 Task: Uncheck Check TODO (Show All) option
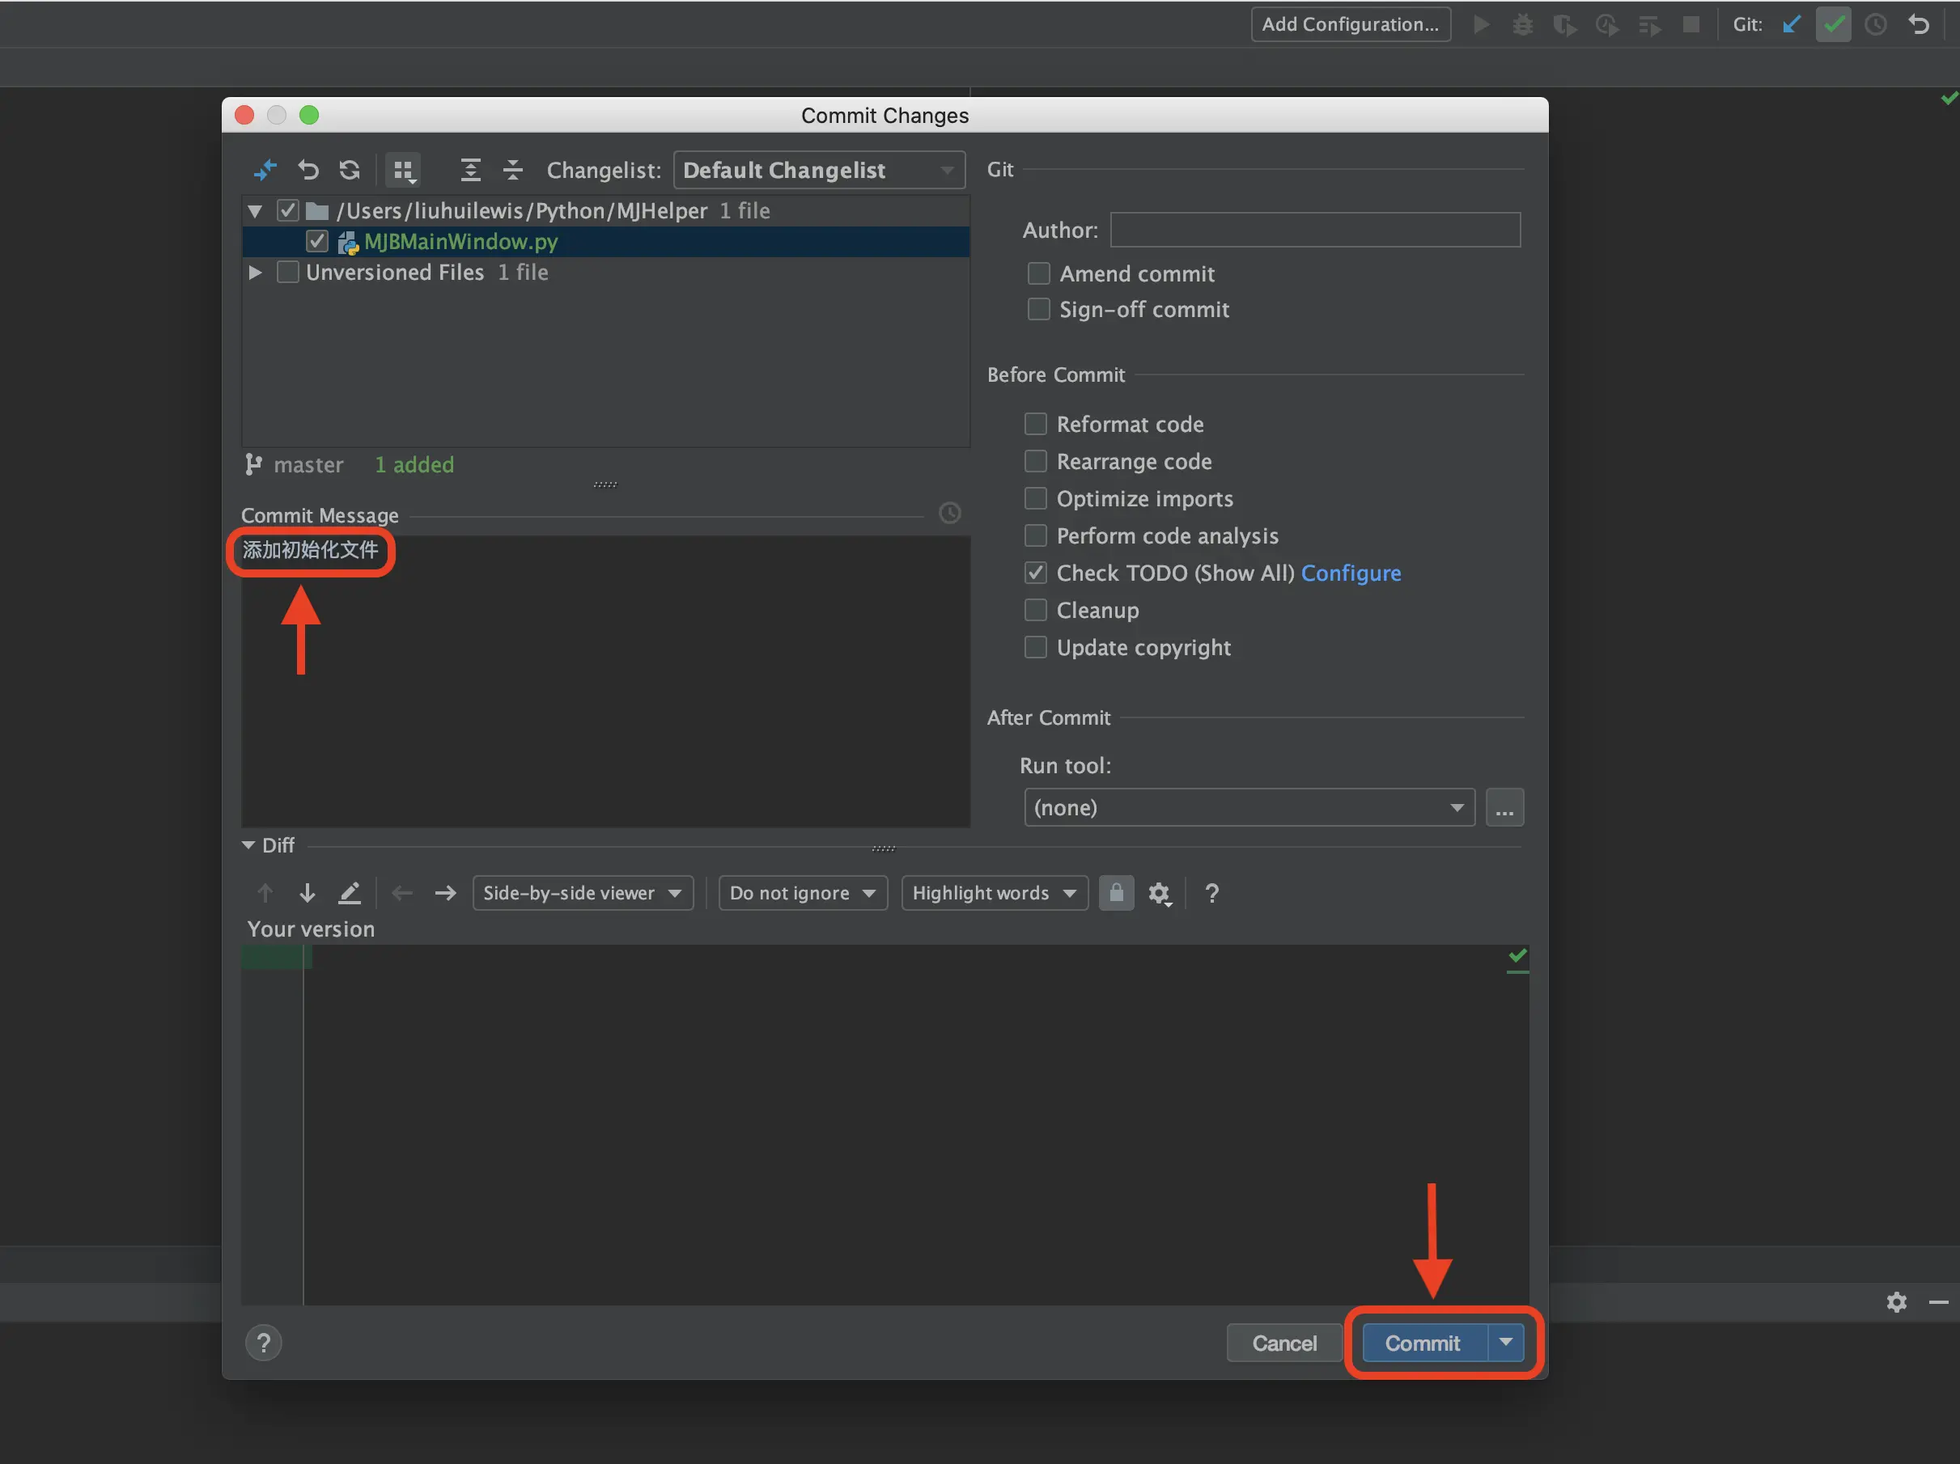pos(1035,573)
